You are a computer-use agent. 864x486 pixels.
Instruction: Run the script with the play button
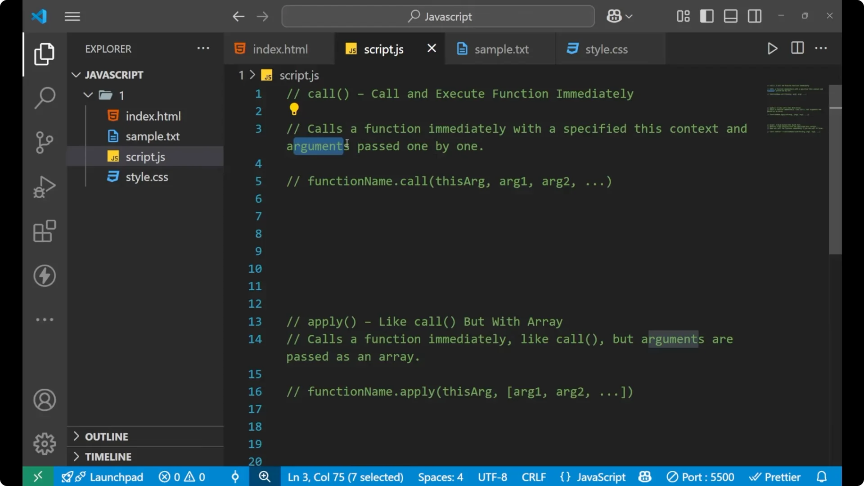pos(772,49)
